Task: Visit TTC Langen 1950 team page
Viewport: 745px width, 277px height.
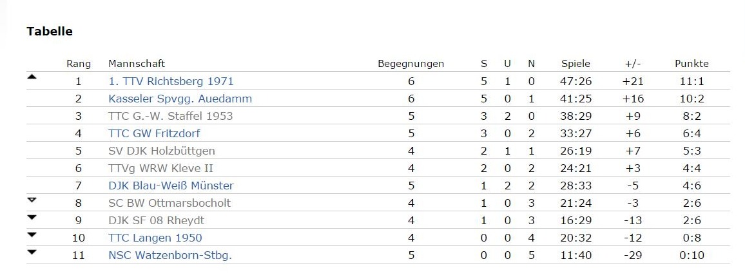Action: (x=155, y=238)
